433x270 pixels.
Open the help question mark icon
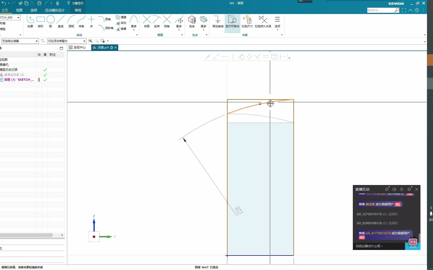[417, 10]
